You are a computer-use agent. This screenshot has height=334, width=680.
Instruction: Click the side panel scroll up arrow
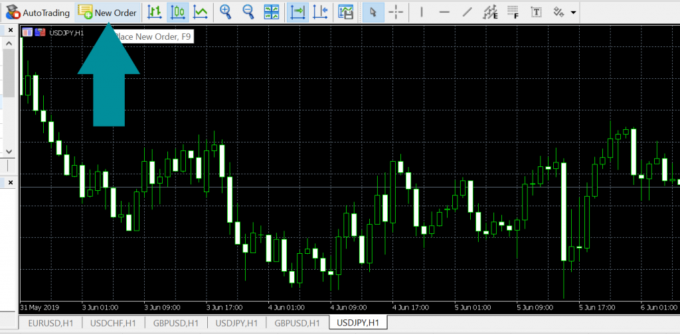click(9, 42)
